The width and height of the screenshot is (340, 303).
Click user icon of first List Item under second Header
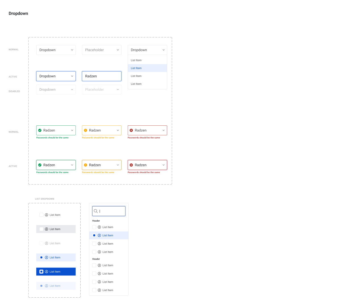pos(99,265)
